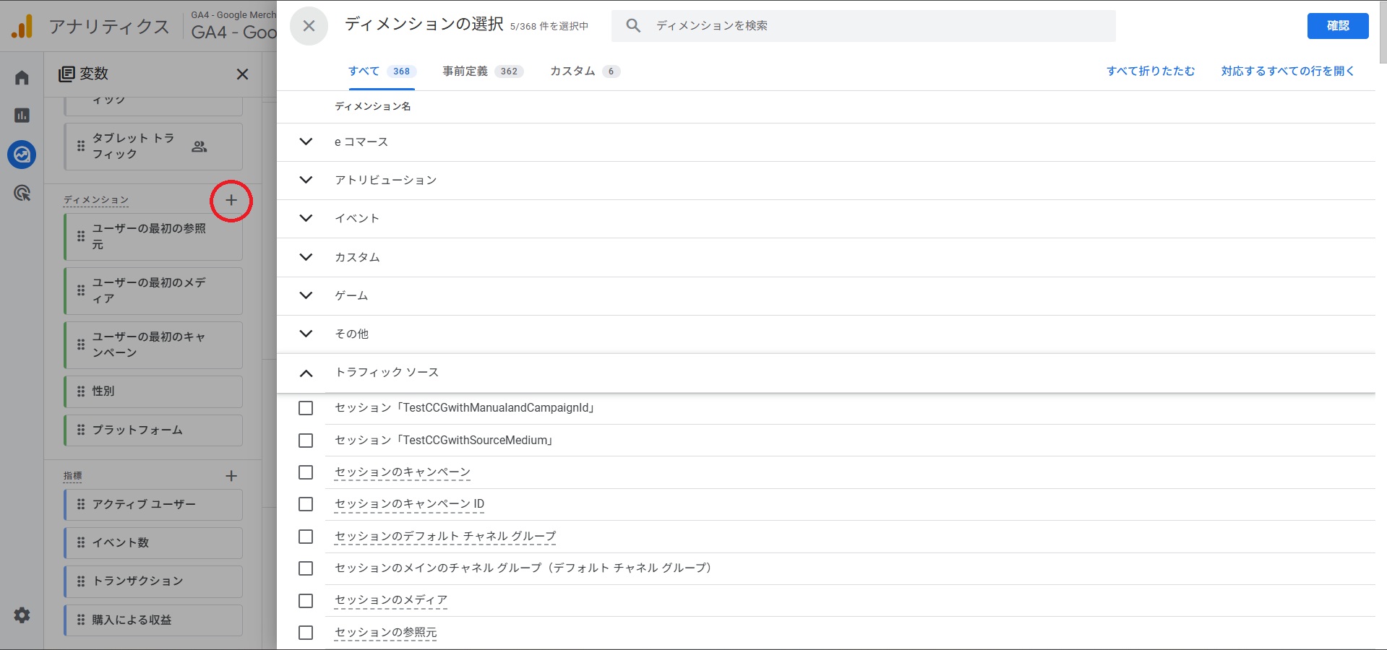
Task: Open the Home icon in left navigation
Action: click(22, 77)
